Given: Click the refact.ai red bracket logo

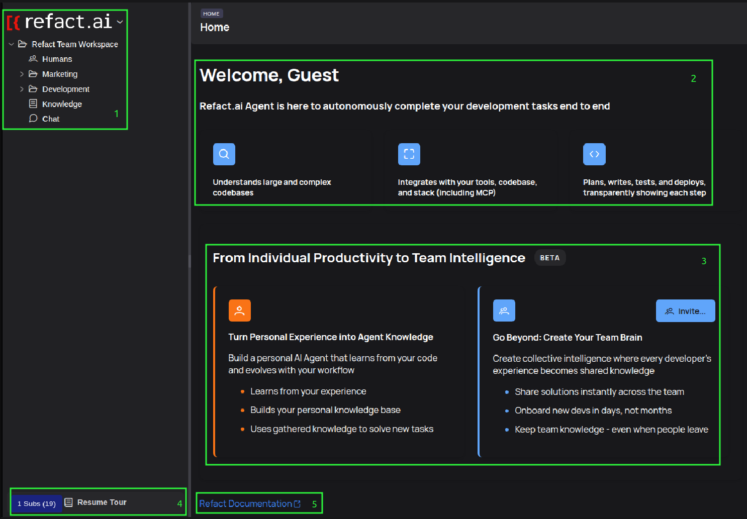Looking at the screenshot, I should (x=14, y=22).
